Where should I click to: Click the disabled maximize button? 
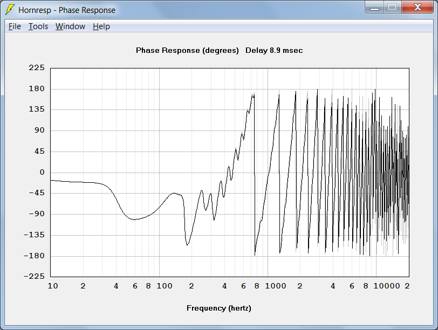coord(393,8)
